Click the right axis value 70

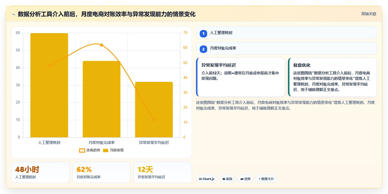click(185, 33)
